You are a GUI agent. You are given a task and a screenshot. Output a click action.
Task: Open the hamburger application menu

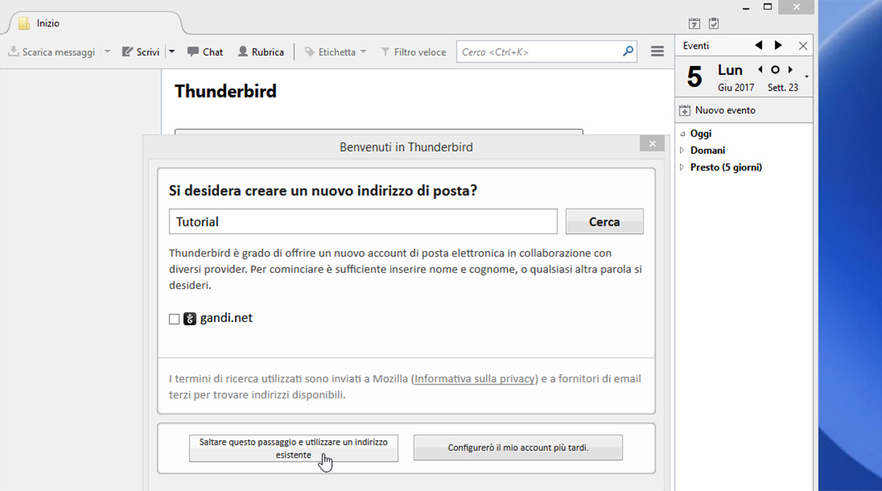coord(658,52)
